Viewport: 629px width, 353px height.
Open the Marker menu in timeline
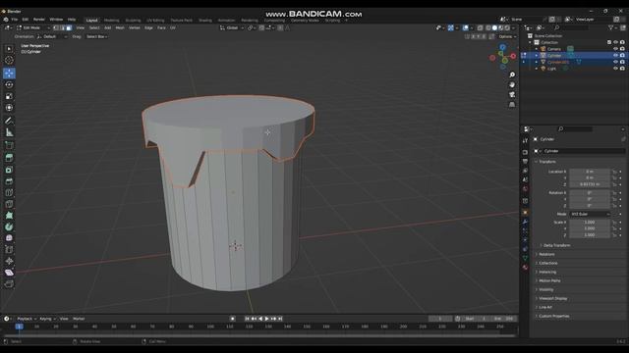(79, 319)
